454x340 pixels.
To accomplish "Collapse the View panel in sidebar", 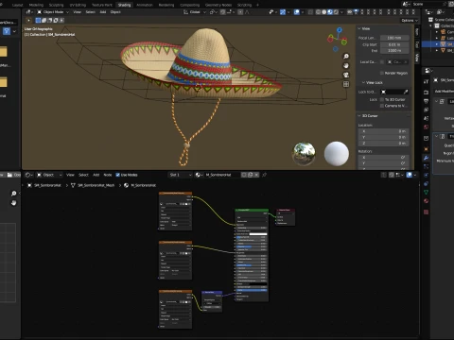I will [x=359, y=28].
